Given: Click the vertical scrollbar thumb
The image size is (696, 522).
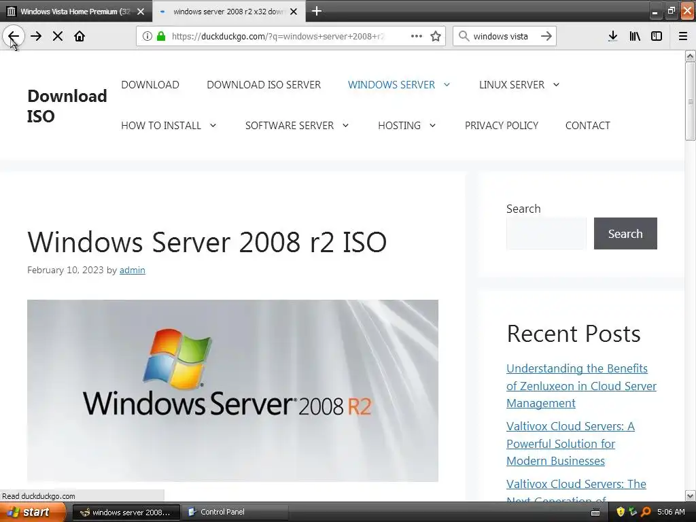Looking at the screenshot, I should pos(690,101).
